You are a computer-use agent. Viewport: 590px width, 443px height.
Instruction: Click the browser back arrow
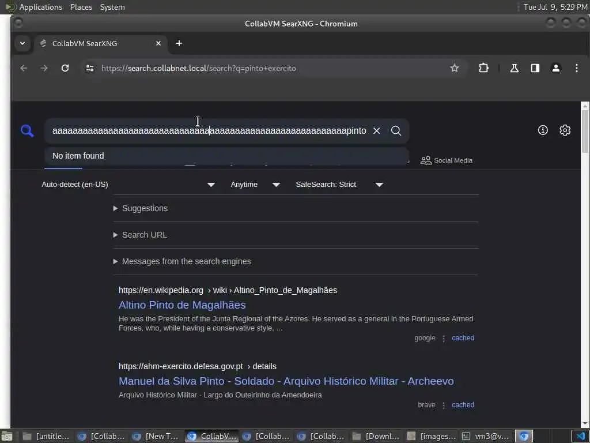click(x=24, y=68)
